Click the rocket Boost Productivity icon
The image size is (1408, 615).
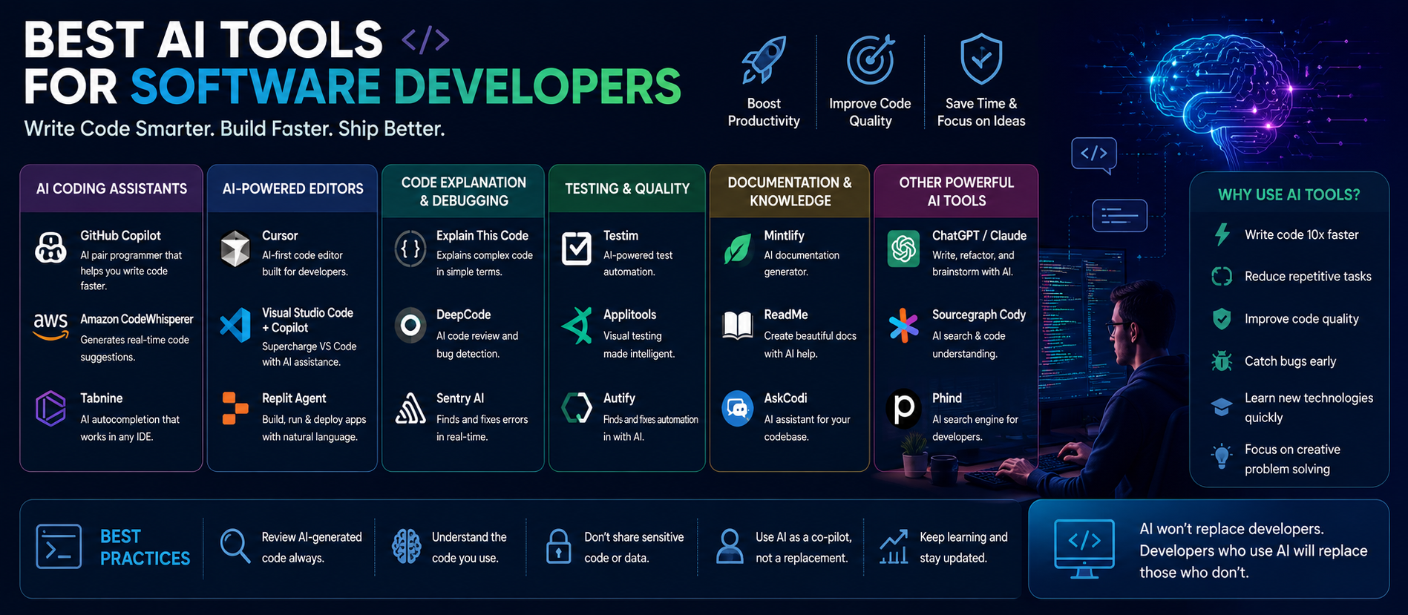coord(763,60)
